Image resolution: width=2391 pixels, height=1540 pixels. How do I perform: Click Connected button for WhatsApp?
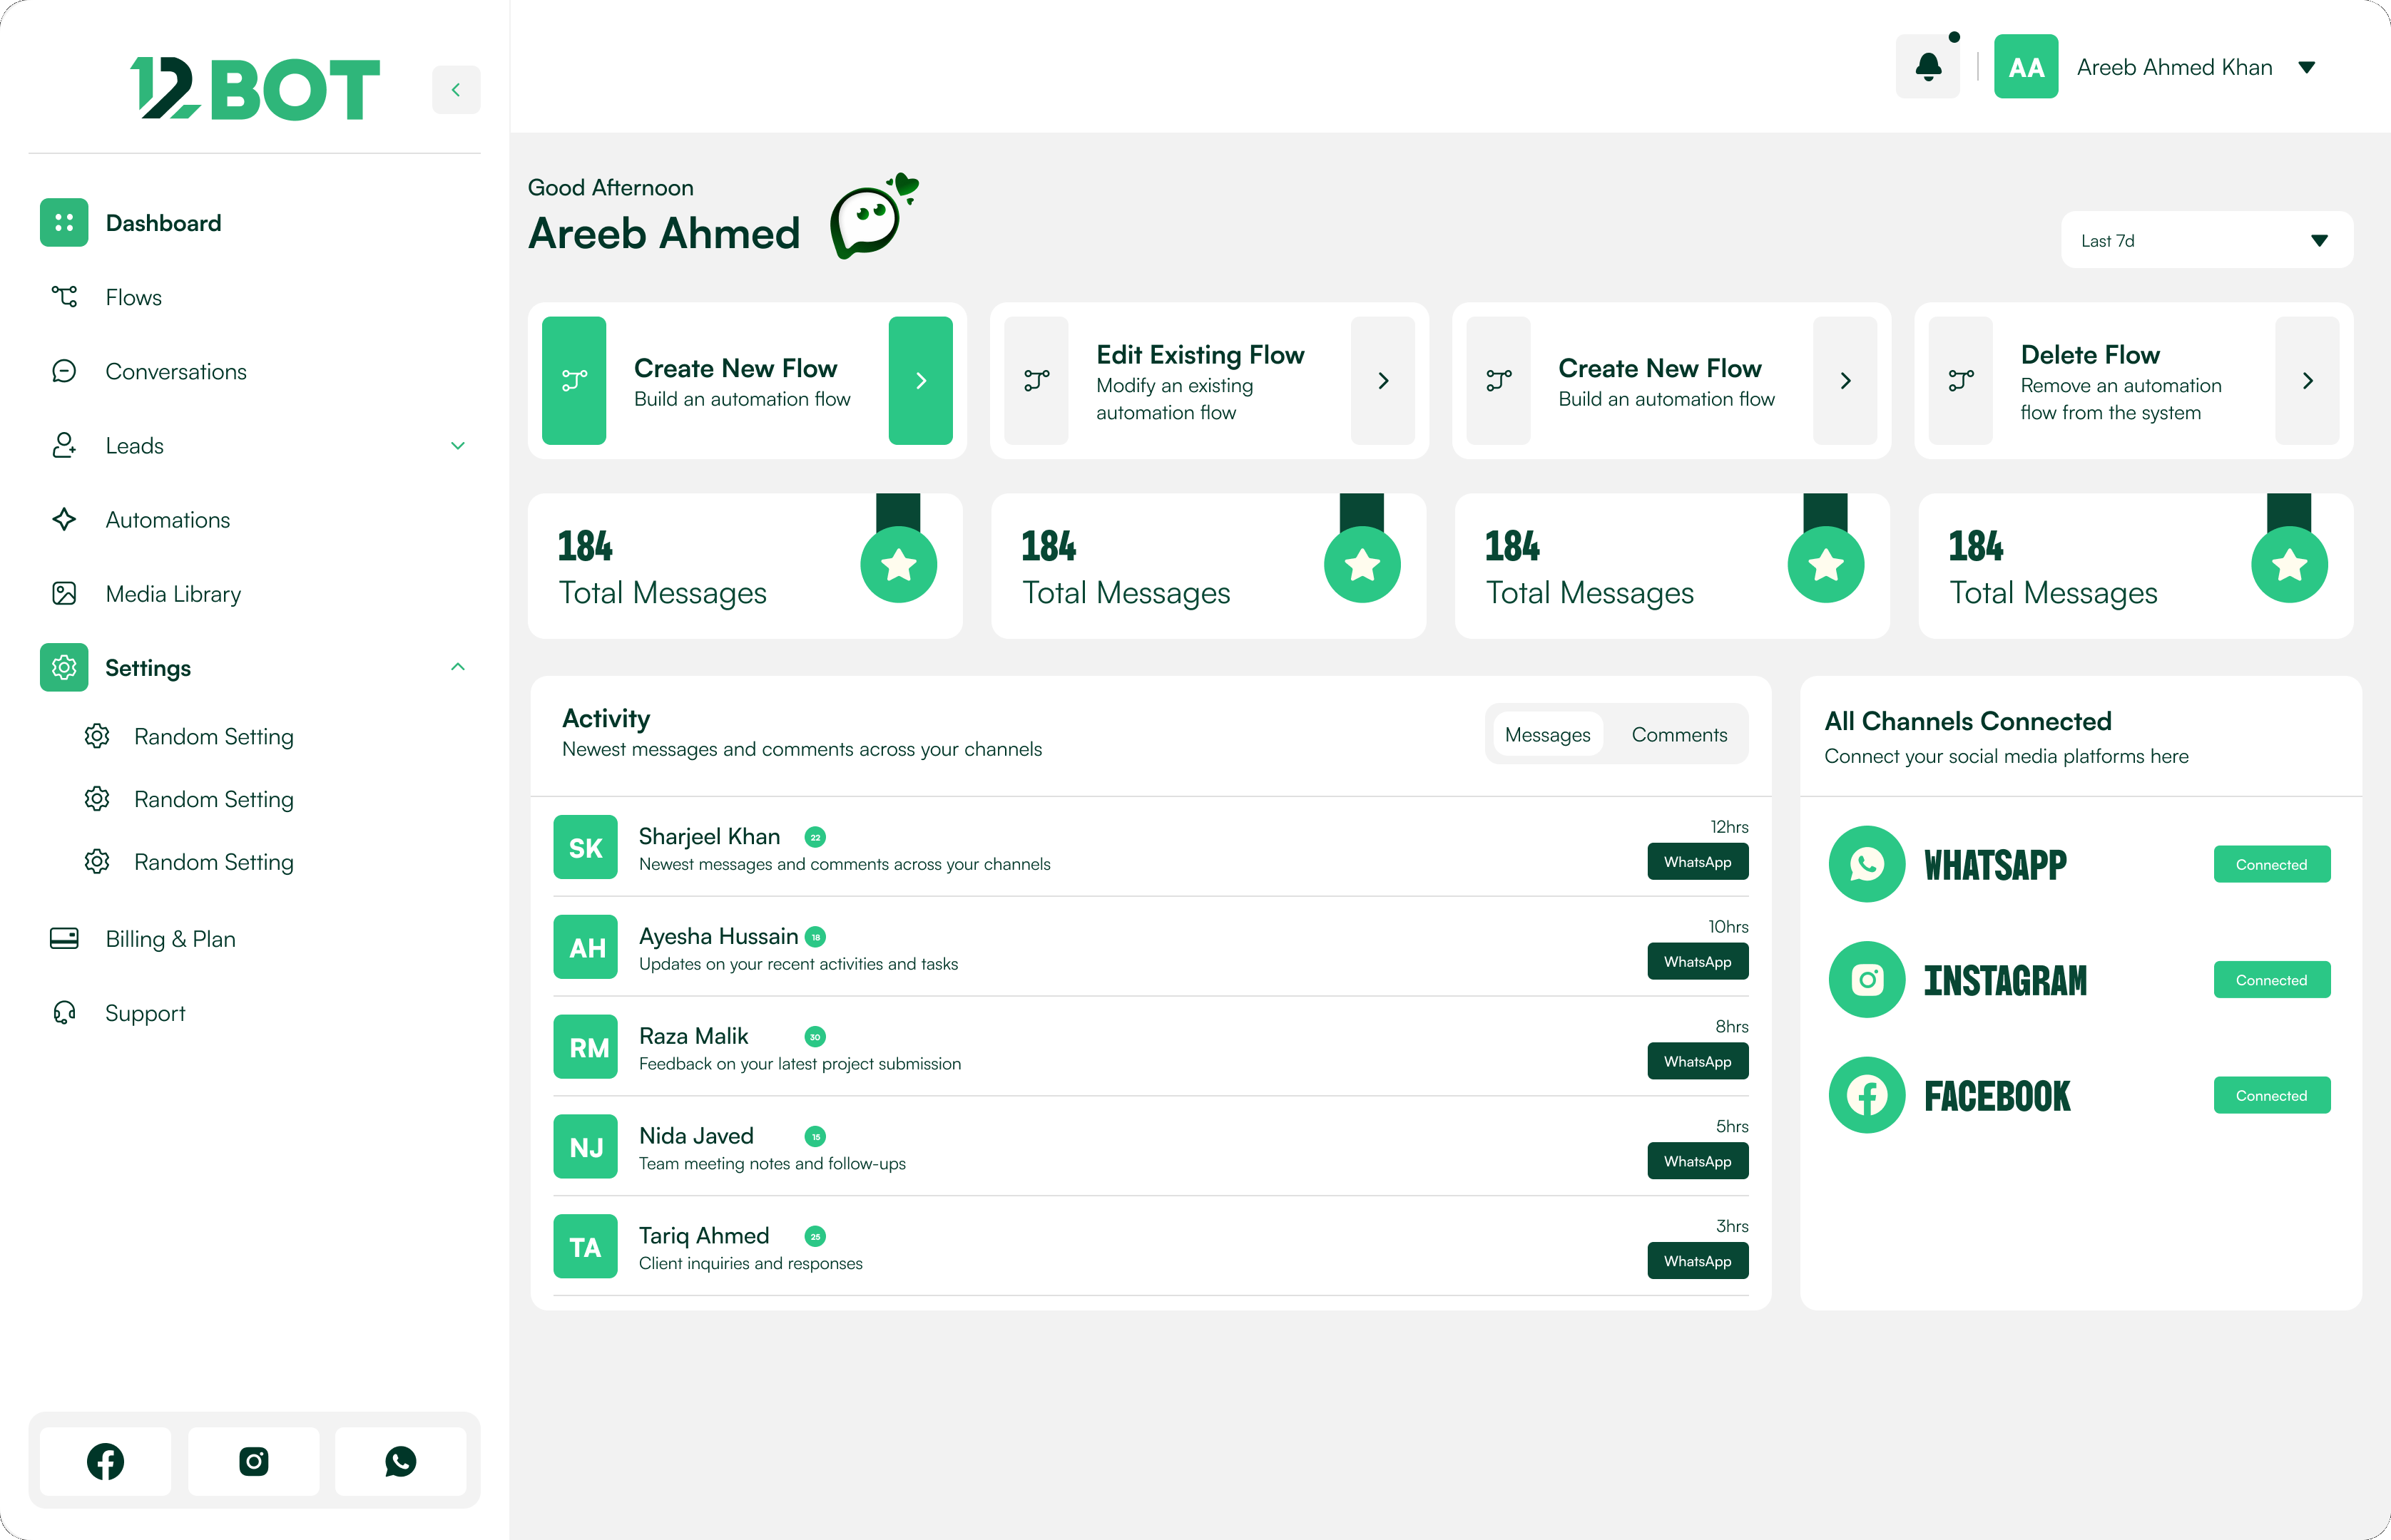2271,865
